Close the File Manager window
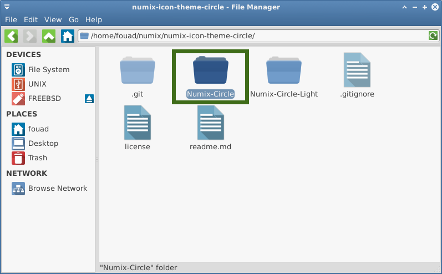 click(435, 7)
